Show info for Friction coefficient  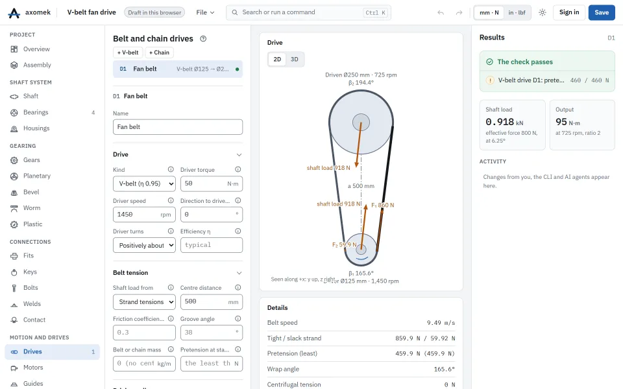(x=171, y=318)
